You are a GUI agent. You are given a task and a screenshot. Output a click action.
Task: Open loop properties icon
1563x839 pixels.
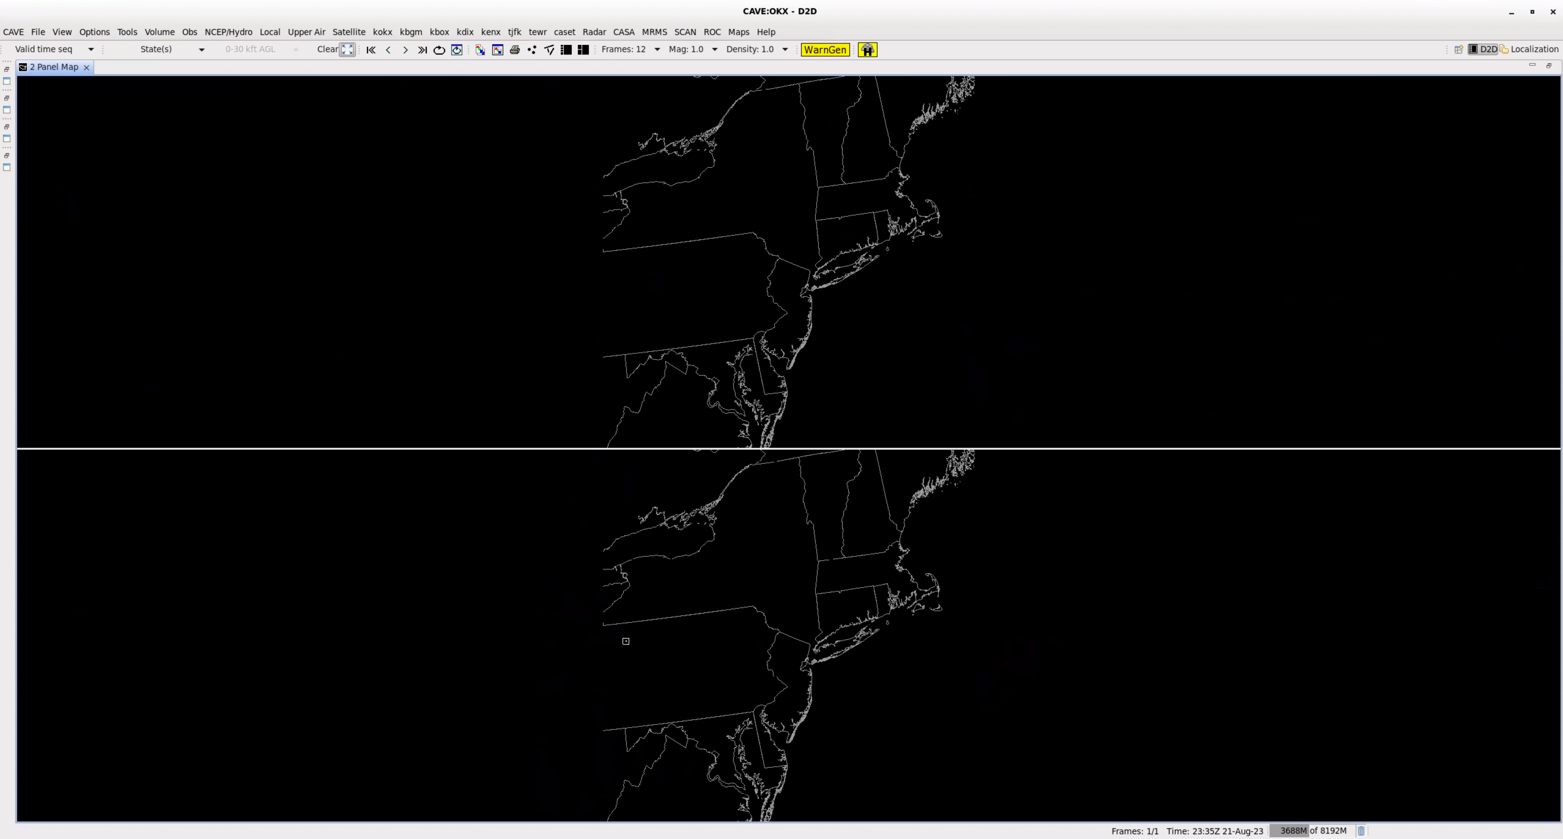click(457, 50)
